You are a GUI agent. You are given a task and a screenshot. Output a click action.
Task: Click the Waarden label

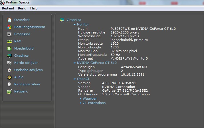click(x=90, y=99)
